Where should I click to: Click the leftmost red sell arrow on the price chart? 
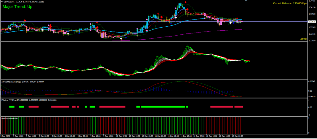click(25, 20)
